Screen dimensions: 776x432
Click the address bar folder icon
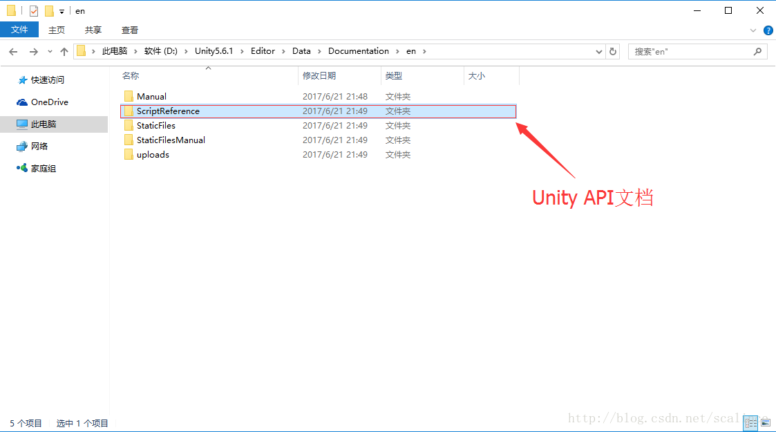[x=81, y=51]
